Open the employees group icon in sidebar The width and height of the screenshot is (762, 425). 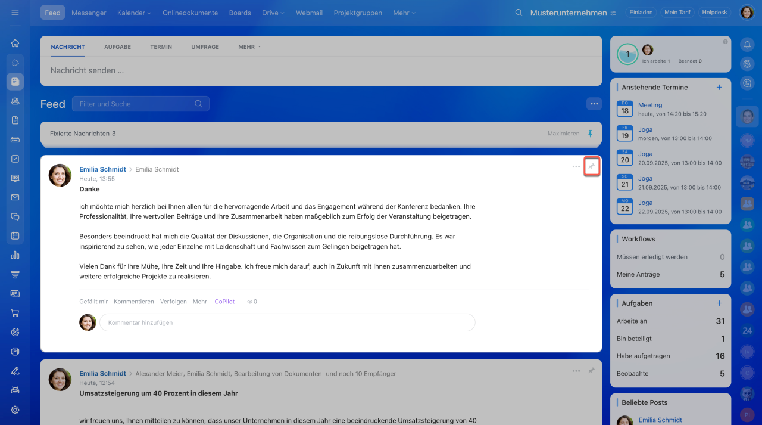[15, 101]
